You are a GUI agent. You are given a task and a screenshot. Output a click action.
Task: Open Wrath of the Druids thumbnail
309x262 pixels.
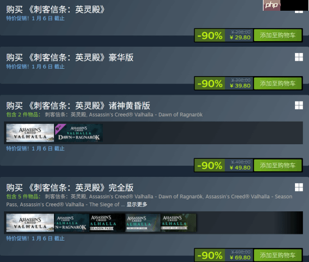click(x=179, y=223)
